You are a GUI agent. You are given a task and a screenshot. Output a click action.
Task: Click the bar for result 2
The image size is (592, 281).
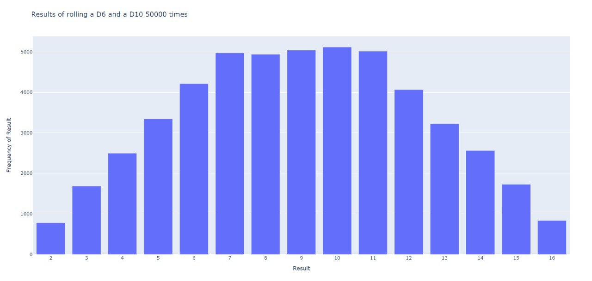(50, 239)
